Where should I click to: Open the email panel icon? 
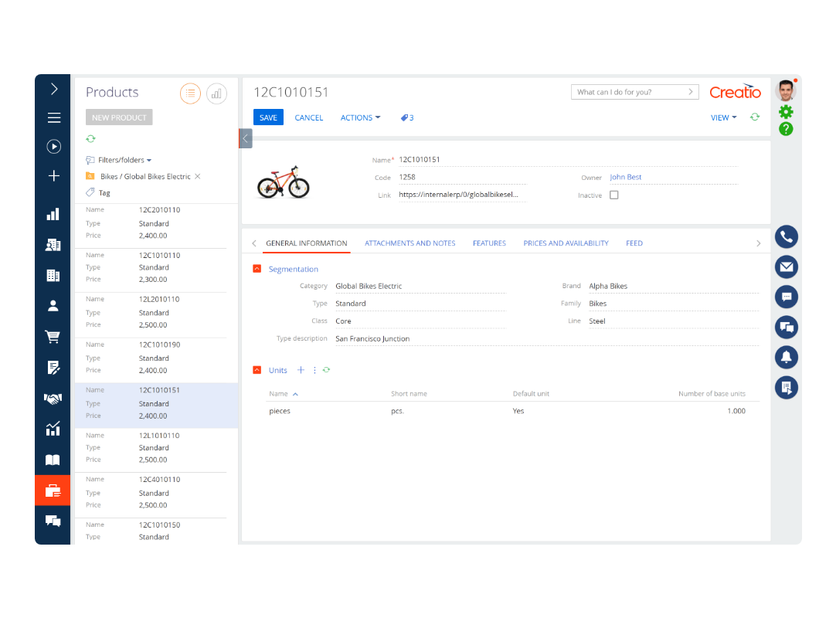coord(787,267)
